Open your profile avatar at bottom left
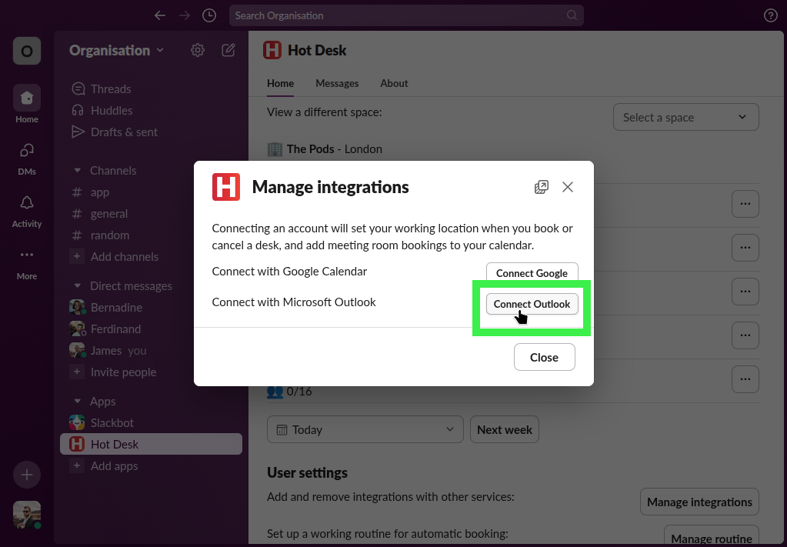The width and height of the screenshot is (787, 547). point(27,515)
